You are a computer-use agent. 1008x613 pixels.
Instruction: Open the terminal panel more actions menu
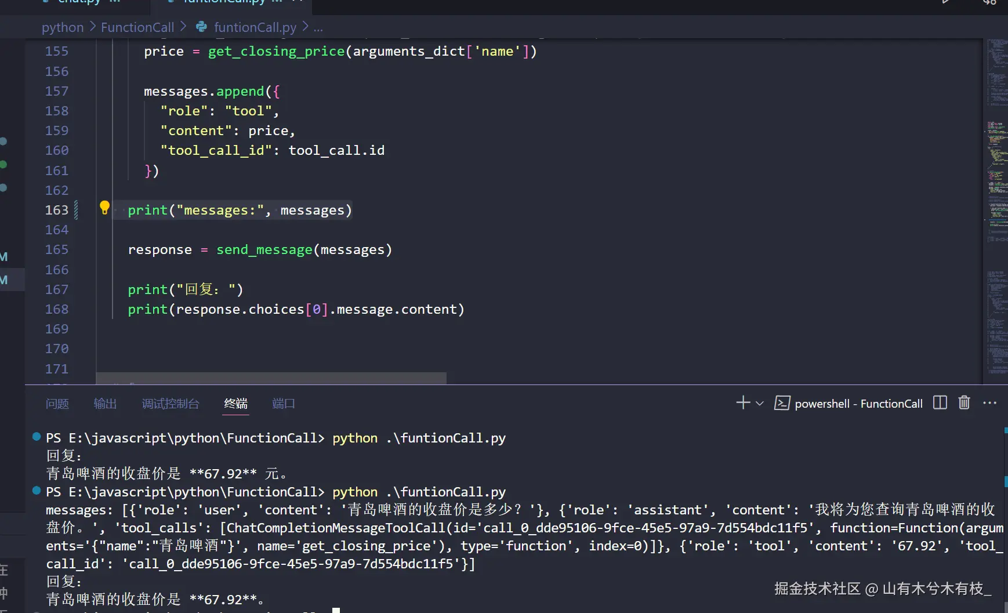coord(990,403)
